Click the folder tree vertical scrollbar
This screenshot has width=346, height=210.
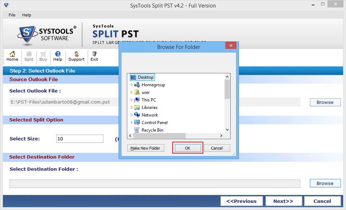tap(227, 108)
